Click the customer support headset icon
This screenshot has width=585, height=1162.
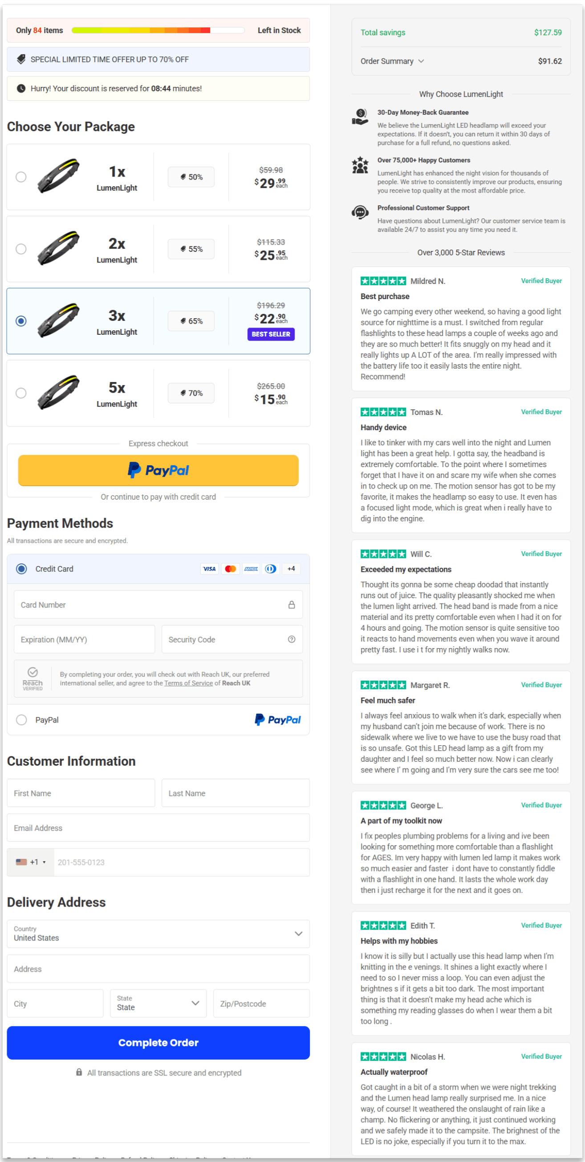360,213
